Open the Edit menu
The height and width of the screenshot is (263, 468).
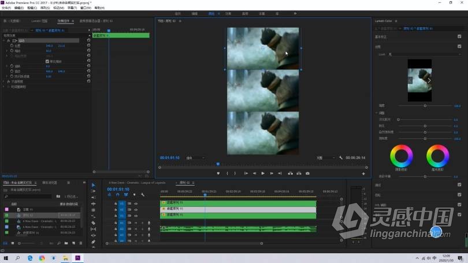point(19,8)
